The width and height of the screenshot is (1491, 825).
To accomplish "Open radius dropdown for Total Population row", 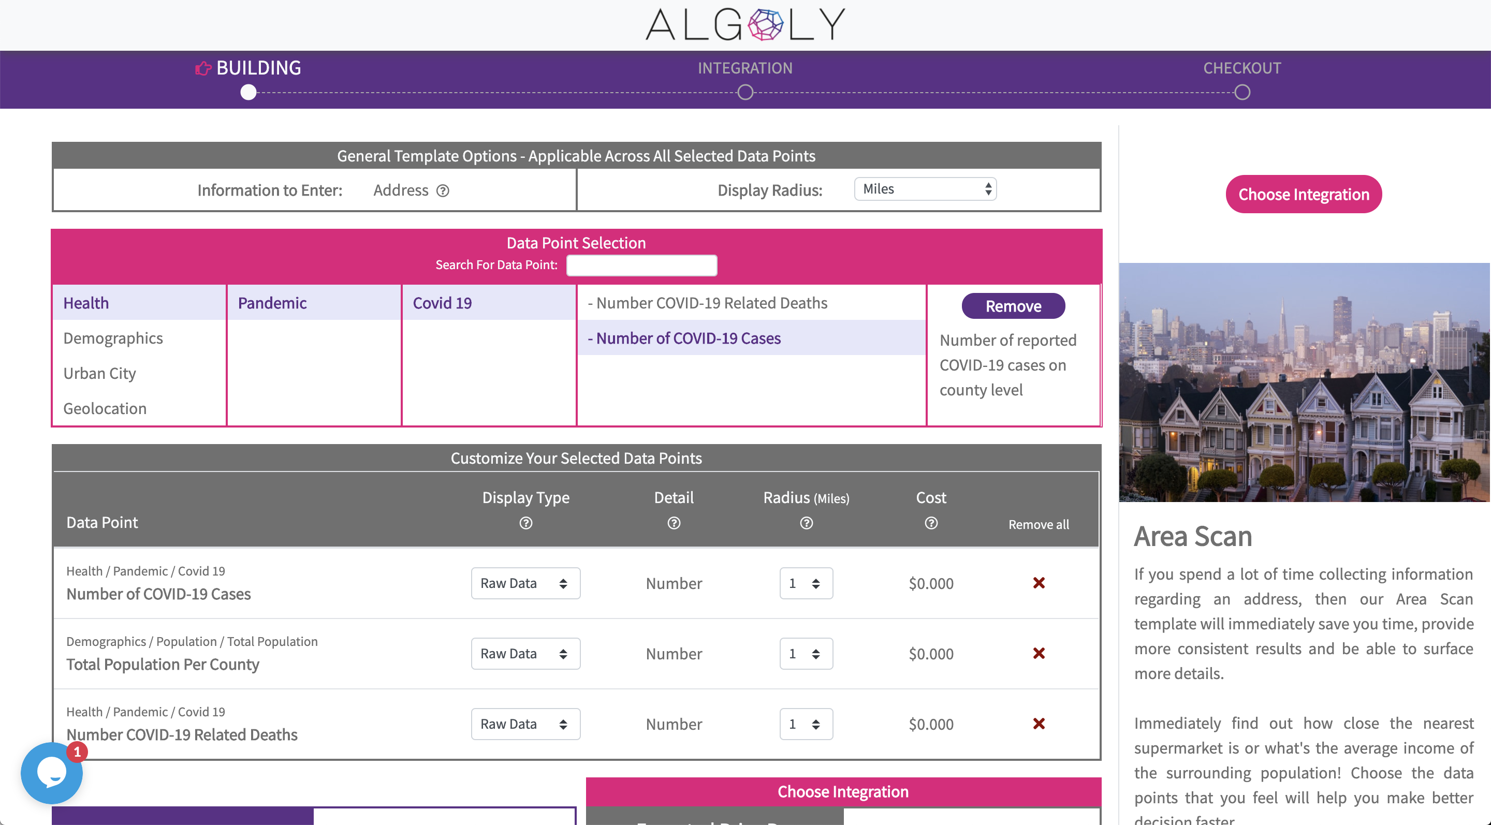I will pos(806,654).
